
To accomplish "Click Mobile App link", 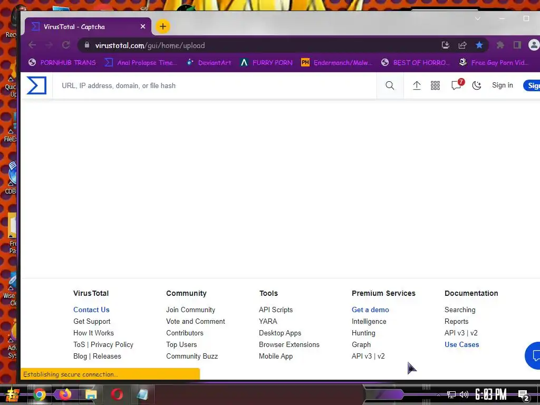I will [276, 356].
